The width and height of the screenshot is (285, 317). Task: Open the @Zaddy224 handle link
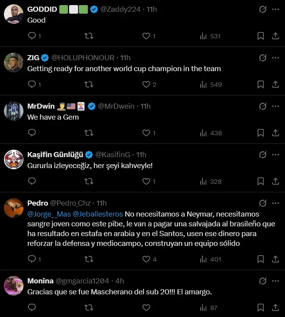[121, 9]
